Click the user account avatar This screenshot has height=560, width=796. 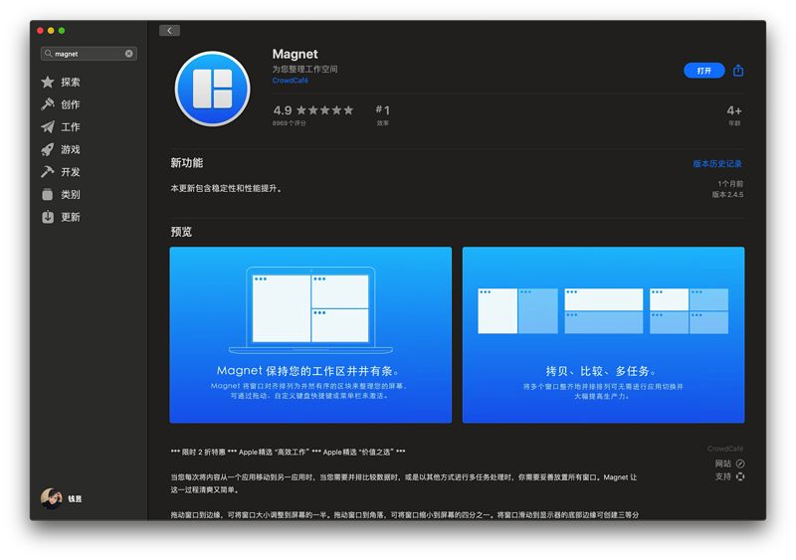click(51, 498)
